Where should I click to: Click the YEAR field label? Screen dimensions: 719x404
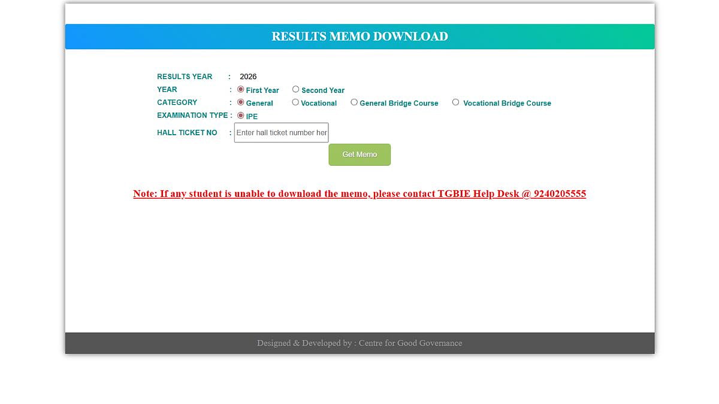coord(167,90)
